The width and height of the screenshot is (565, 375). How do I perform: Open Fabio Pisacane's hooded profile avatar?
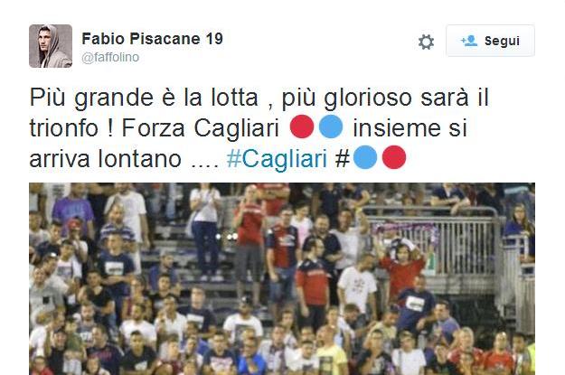coord(51,46)
